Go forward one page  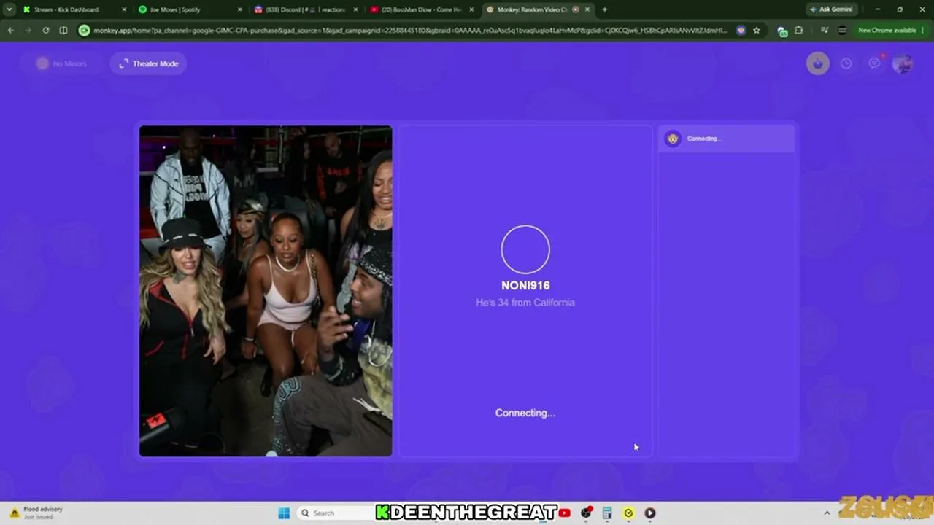tap(28, 31)
